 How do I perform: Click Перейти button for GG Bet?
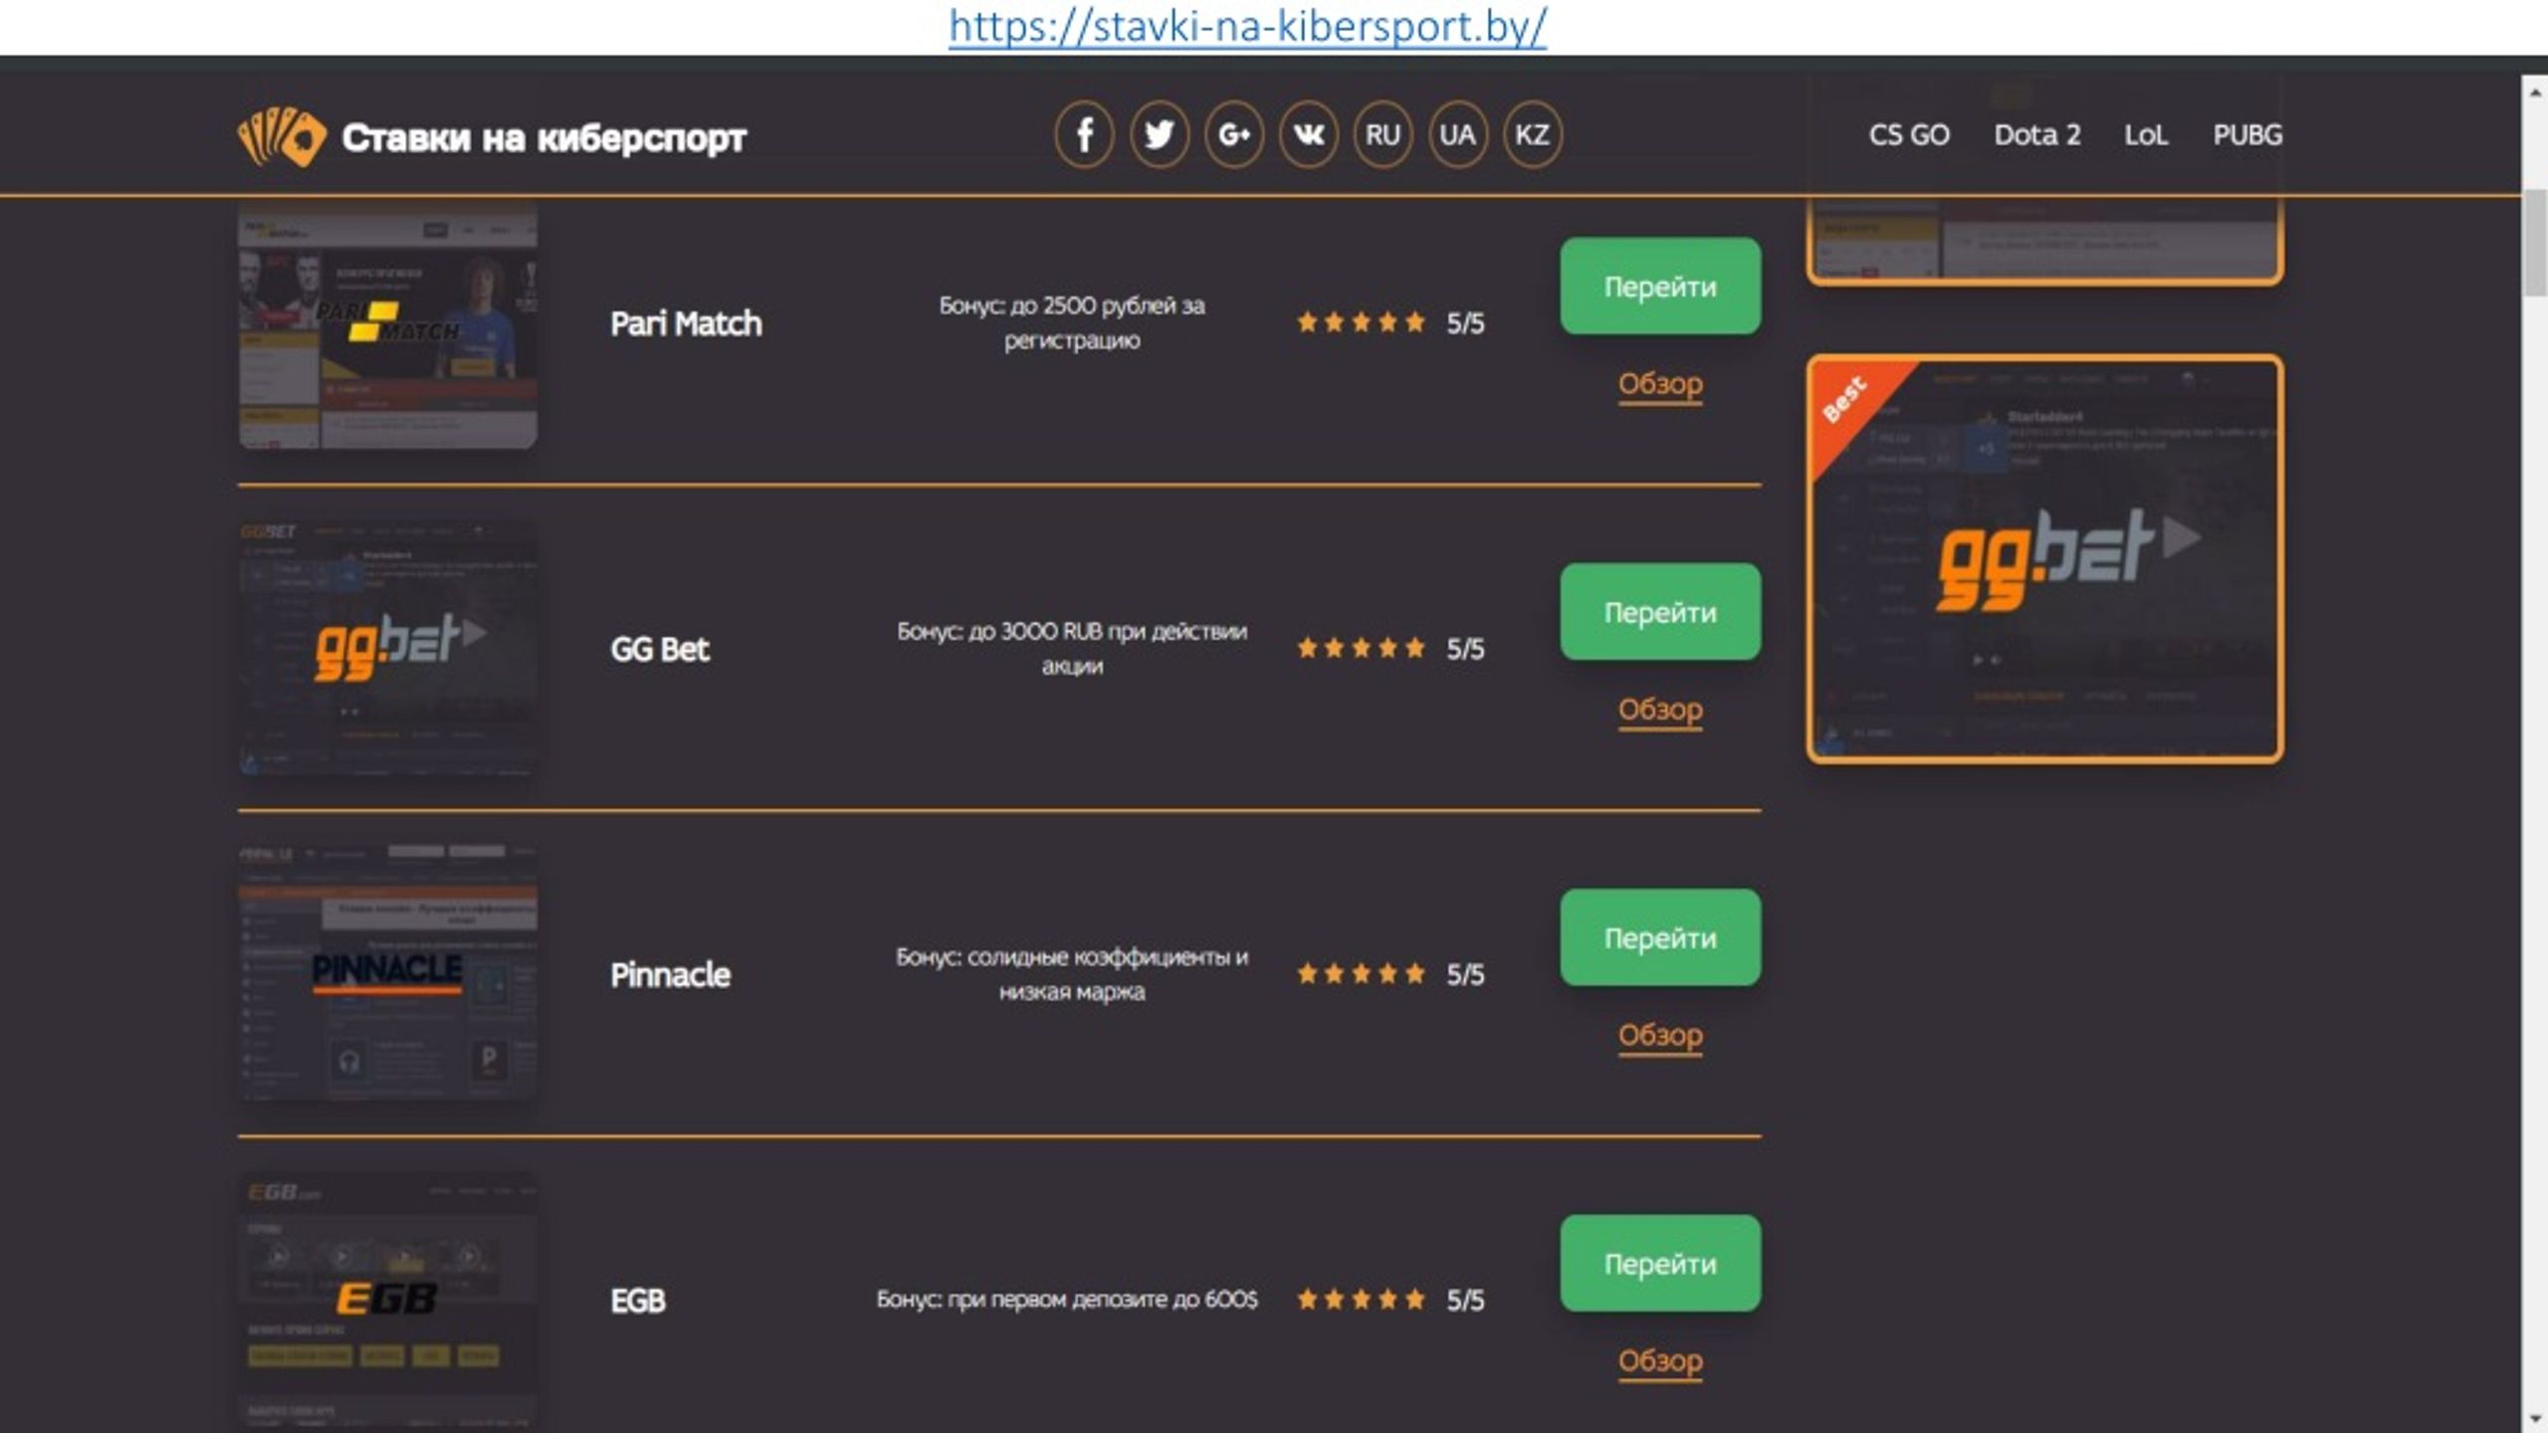point(1660,611)
